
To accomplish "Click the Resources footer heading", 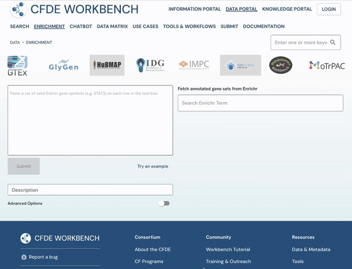I will 303,237.
